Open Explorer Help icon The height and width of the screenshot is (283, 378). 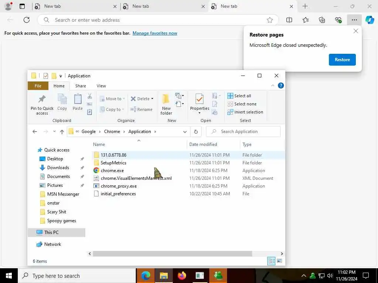(281, 85)
